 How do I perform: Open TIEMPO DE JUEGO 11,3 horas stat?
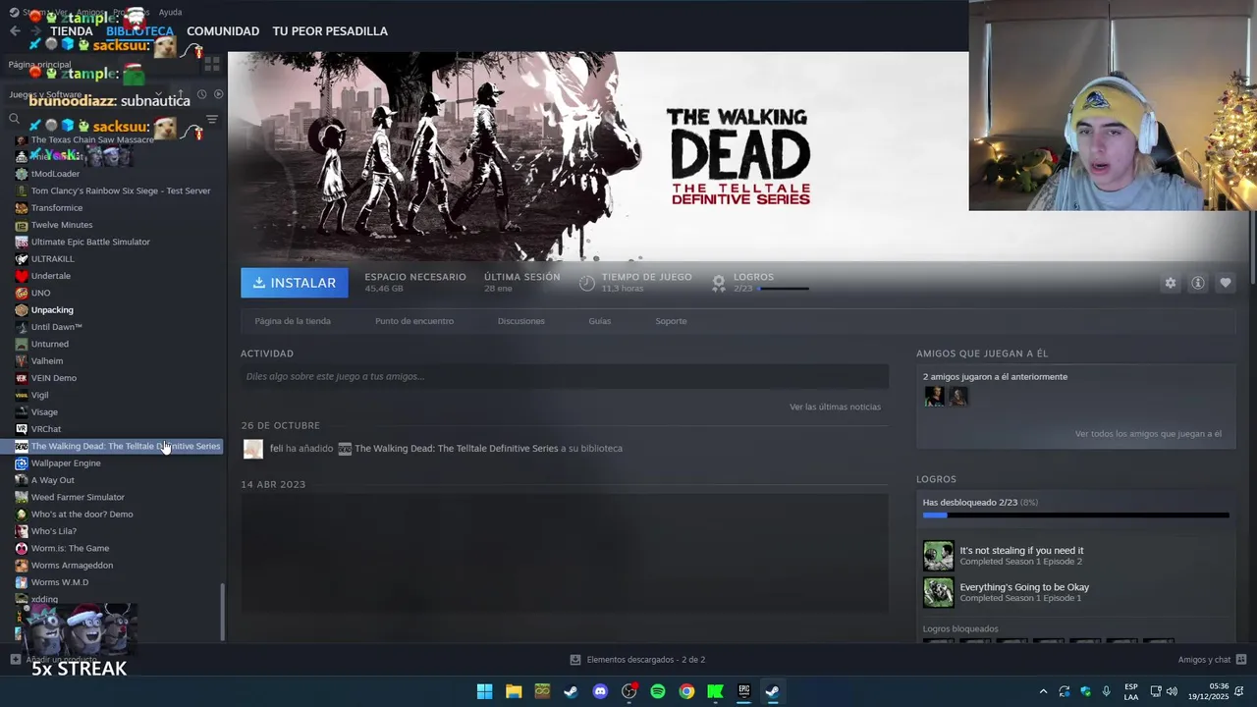pyautogui.click(x=635, y=283)
